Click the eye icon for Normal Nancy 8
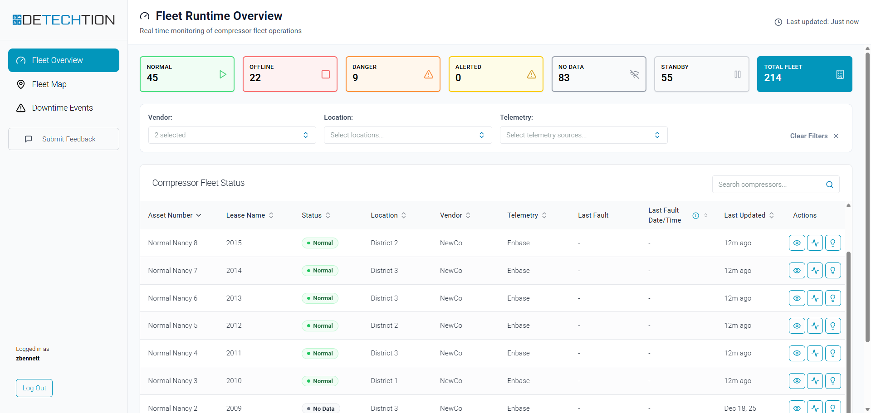 [x=797, y=243]
